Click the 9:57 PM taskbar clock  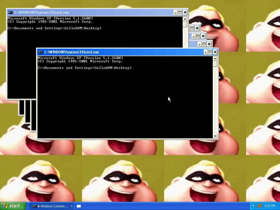pos(270,206)
